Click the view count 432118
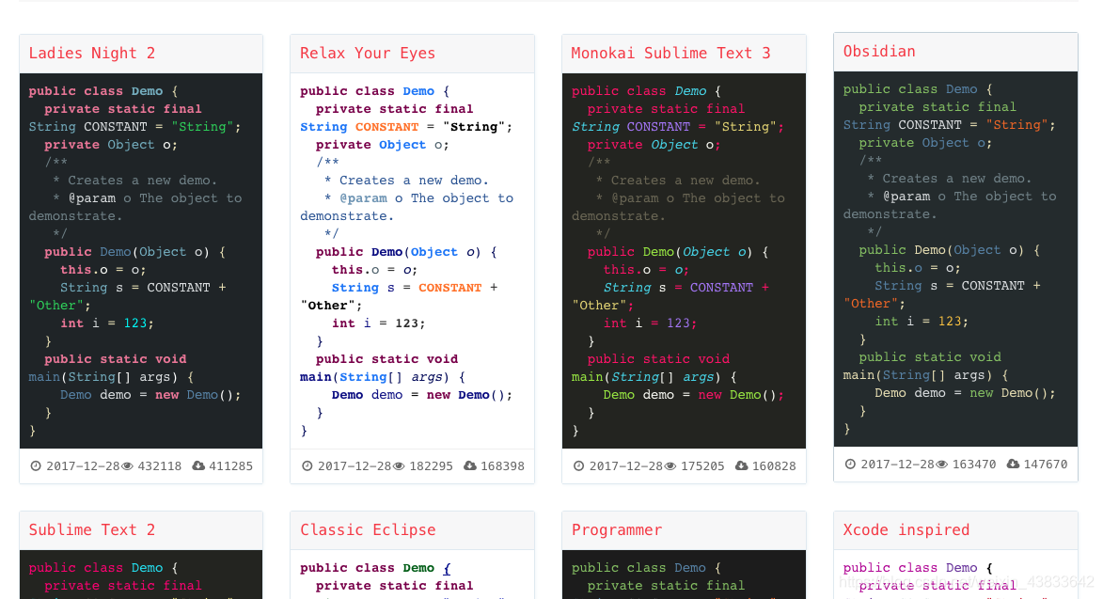 pyautogui.click(x=160, y=466)
